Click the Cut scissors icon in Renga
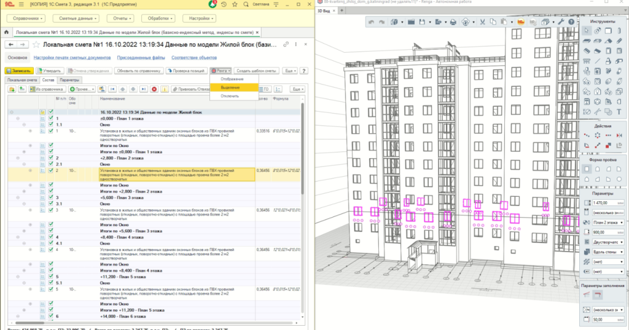Viewport: 629px width, 330px height. point(483,23)
